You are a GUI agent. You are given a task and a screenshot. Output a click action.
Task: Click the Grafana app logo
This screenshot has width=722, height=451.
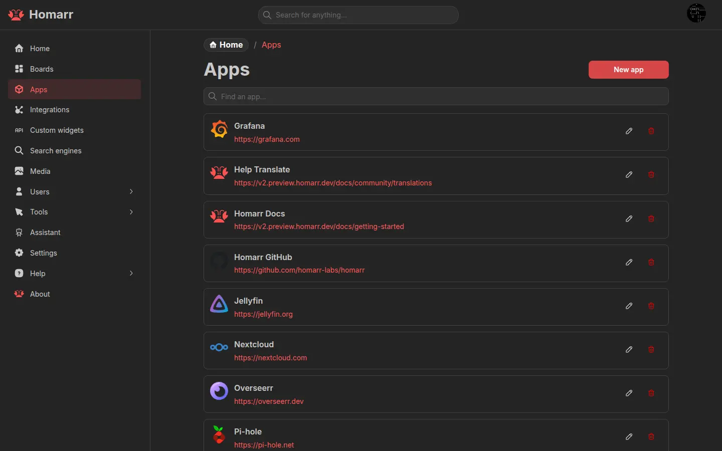tap(219, 129)
